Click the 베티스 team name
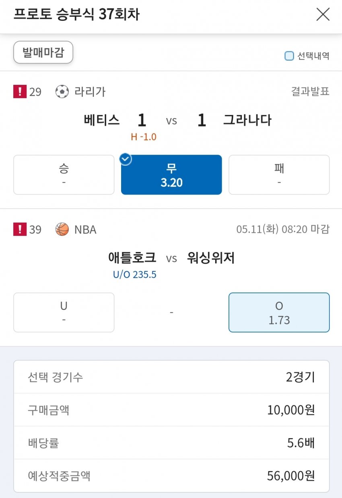The width and height of the screenshot is (342, 498). coord(102,120)
